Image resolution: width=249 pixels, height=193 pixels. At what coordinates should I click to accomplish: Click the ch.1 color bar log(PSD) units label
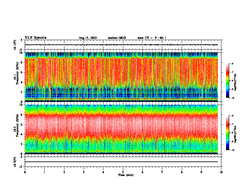(x=235, y=82)
